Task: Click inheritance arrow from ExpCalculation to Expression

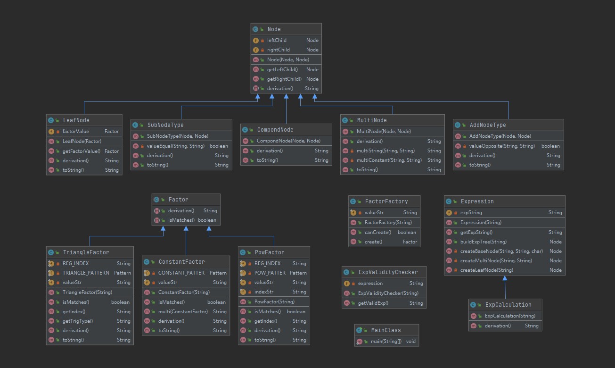Action: coord(505,287)
